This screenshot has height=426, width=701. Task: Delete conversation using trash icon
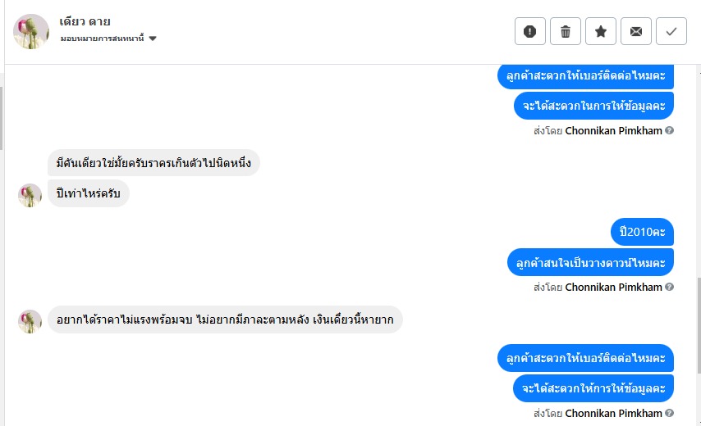pos(565,31)
